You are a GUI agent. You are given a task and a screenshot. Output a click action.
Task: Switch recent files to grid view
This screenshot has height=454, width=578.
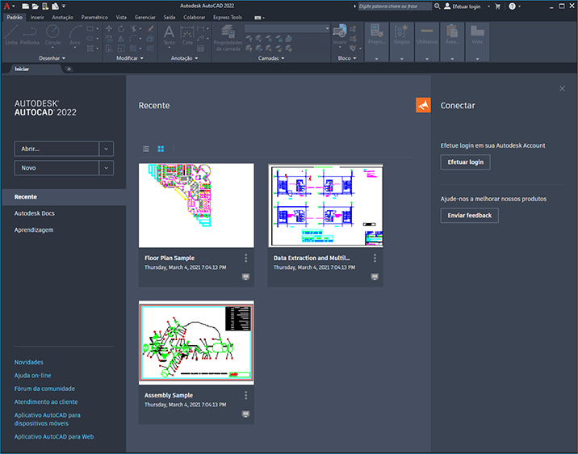[161, 149]
